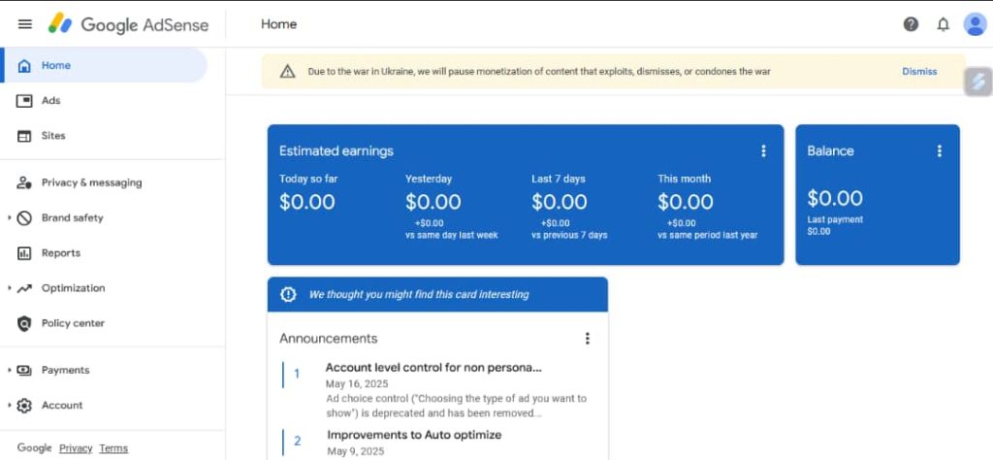Open Balance card three-dot menu
Viewport: 993px width, 460px height.
coord(939,150)
